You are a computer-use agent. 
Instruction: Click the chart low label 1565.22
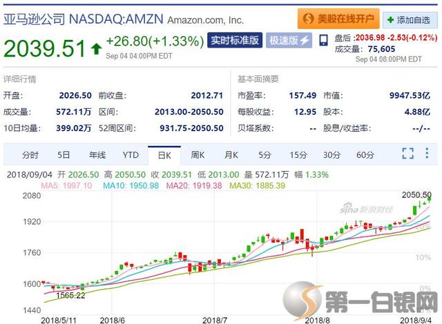(x=70, y=295)
